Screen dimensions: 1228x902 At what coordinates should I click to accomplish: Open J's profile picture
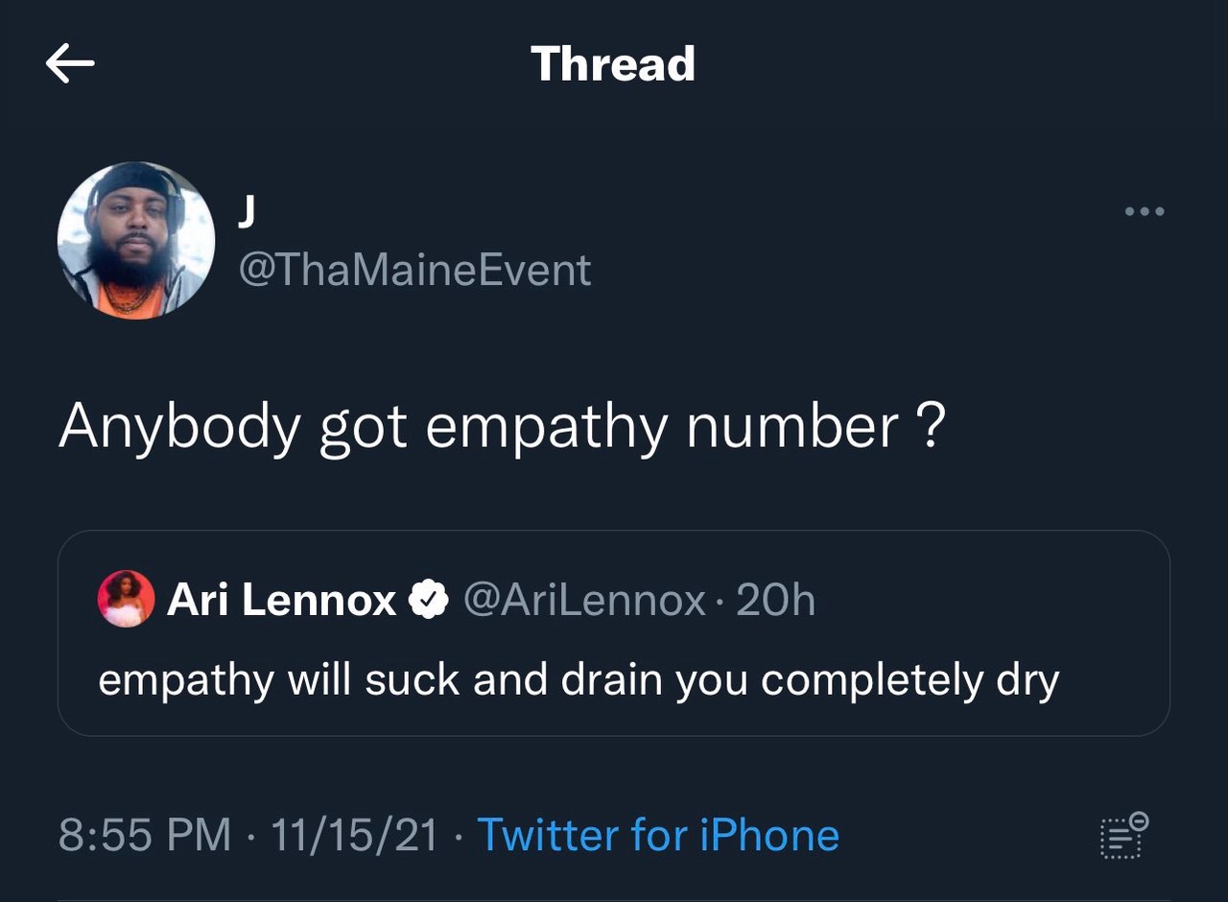(136, 240)
